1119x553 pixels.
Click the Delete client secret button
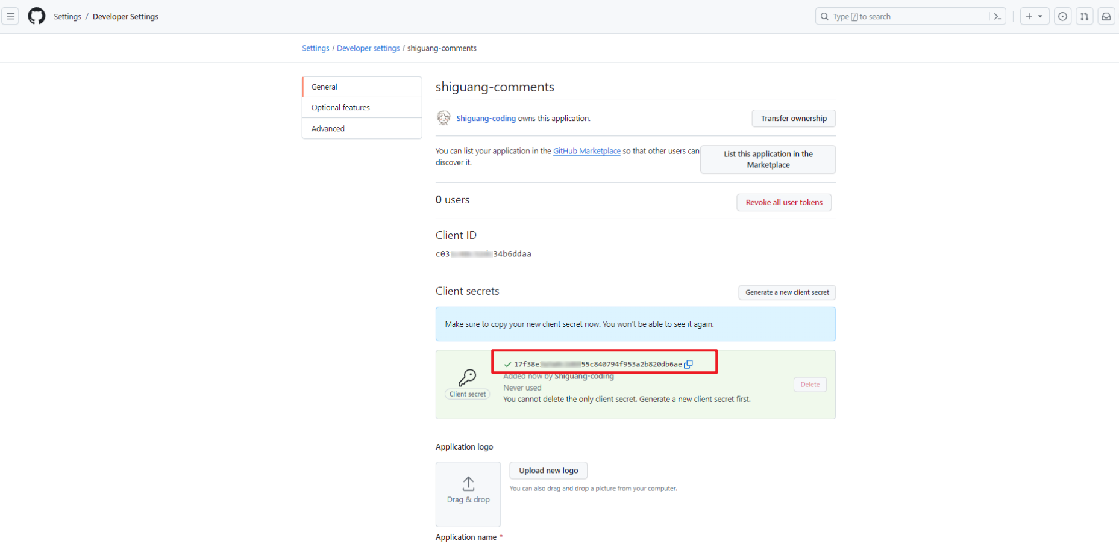pyautogui.click(x=810, y=385)
